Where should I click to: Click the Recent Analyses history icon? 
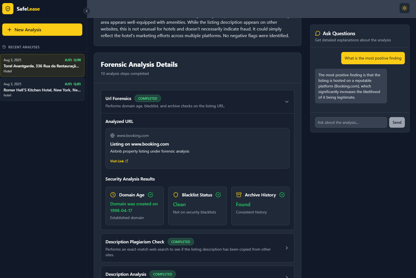pyautogui.click(x=4, y=47)
